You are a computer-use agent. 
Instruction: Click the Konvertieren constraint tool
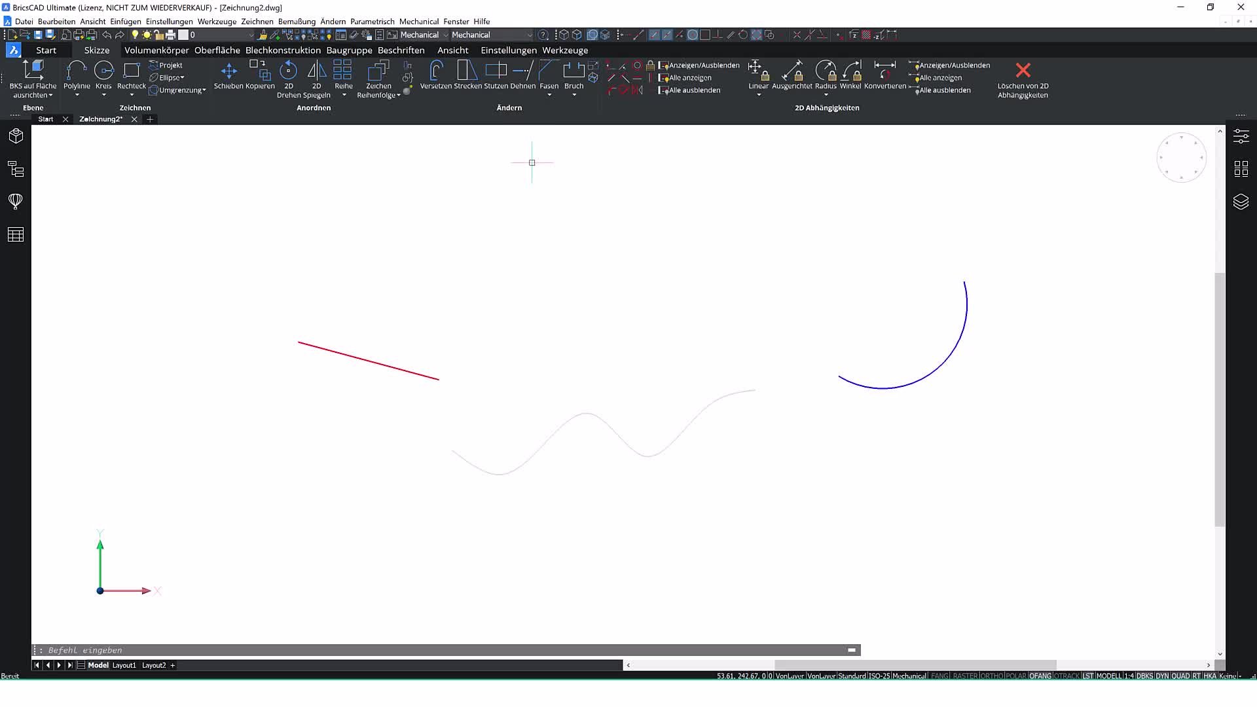(x=885, y=74)
